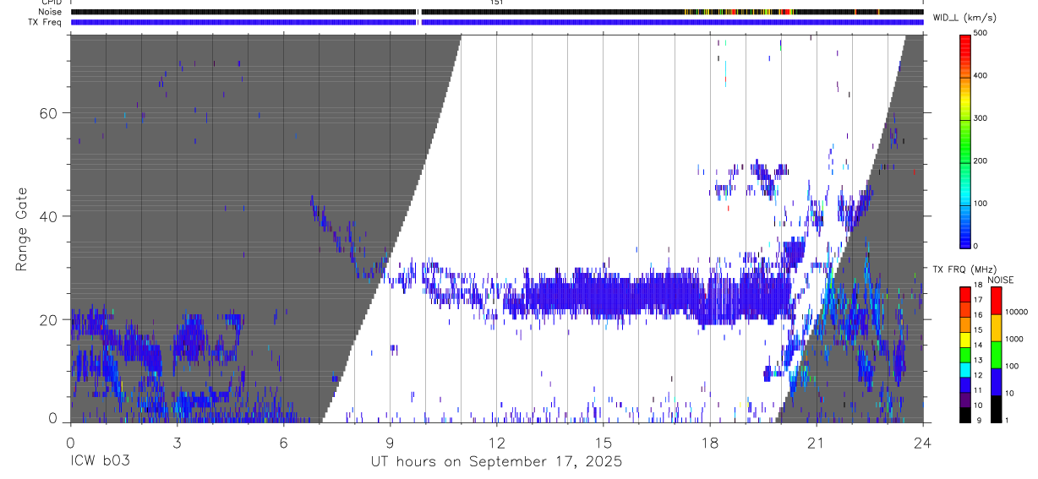Click the 'Noise' row label at top
The width and height of the screenshot is (1038, 479).
coord(50,12)
